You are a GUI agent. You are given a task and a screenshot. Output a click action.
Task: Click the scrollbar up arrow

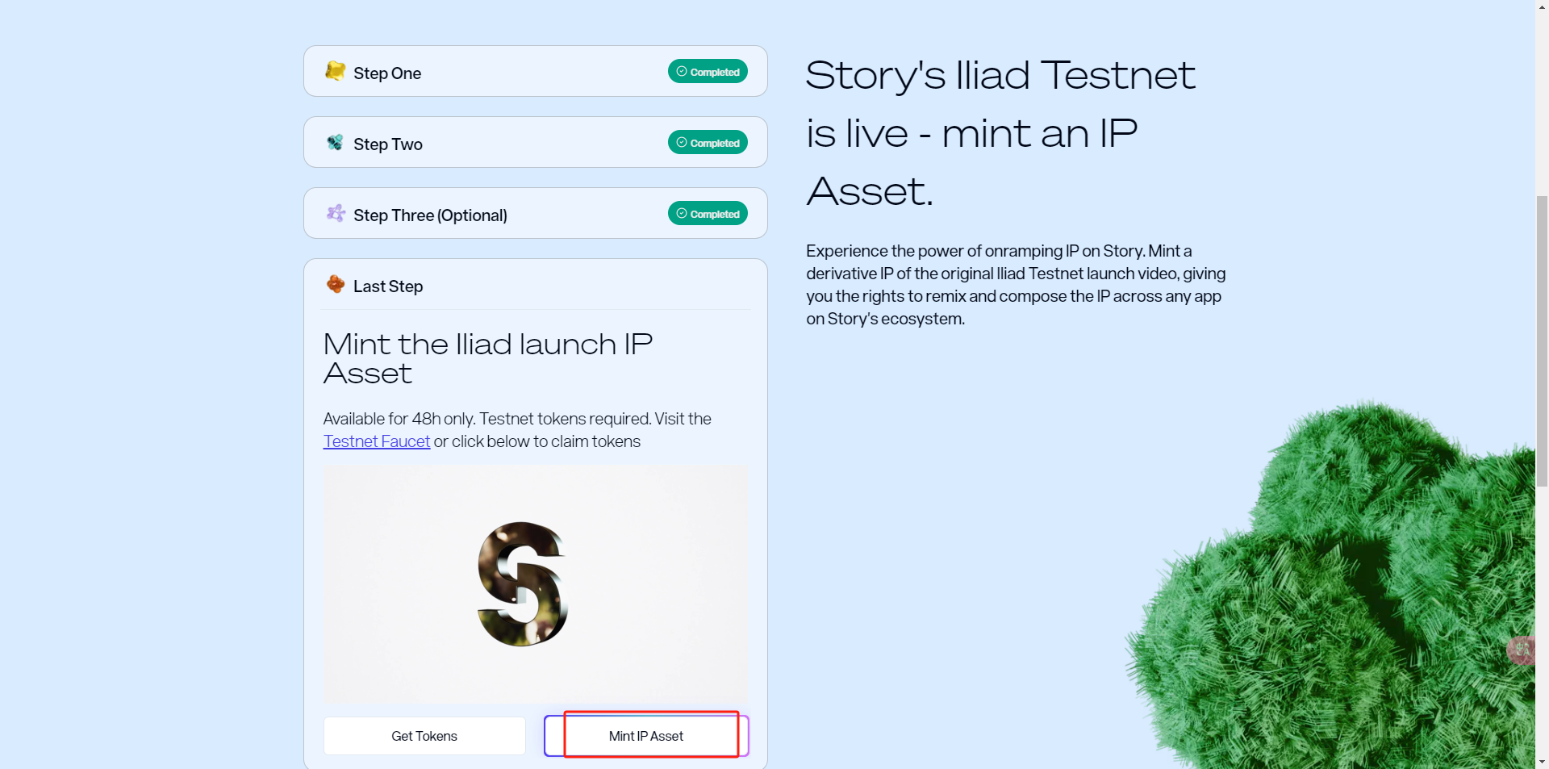pyautogui.click(x=1542, y=6)
